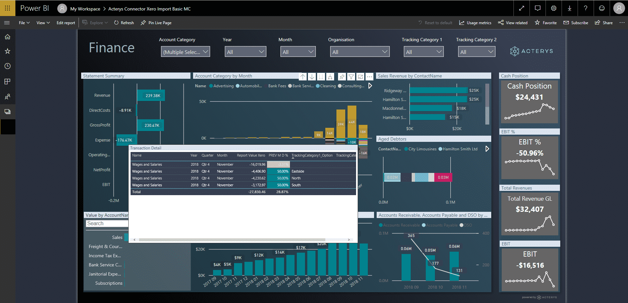The image size is (628, 303).
Task: Open the app launcher waffle menu
Action: point(8,8)
